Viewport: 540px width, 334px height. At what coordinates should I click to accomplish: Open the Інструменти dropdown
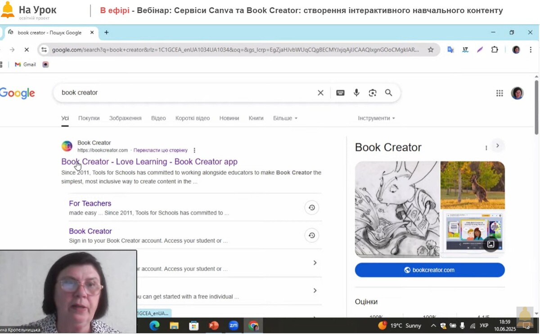point(377,118)
